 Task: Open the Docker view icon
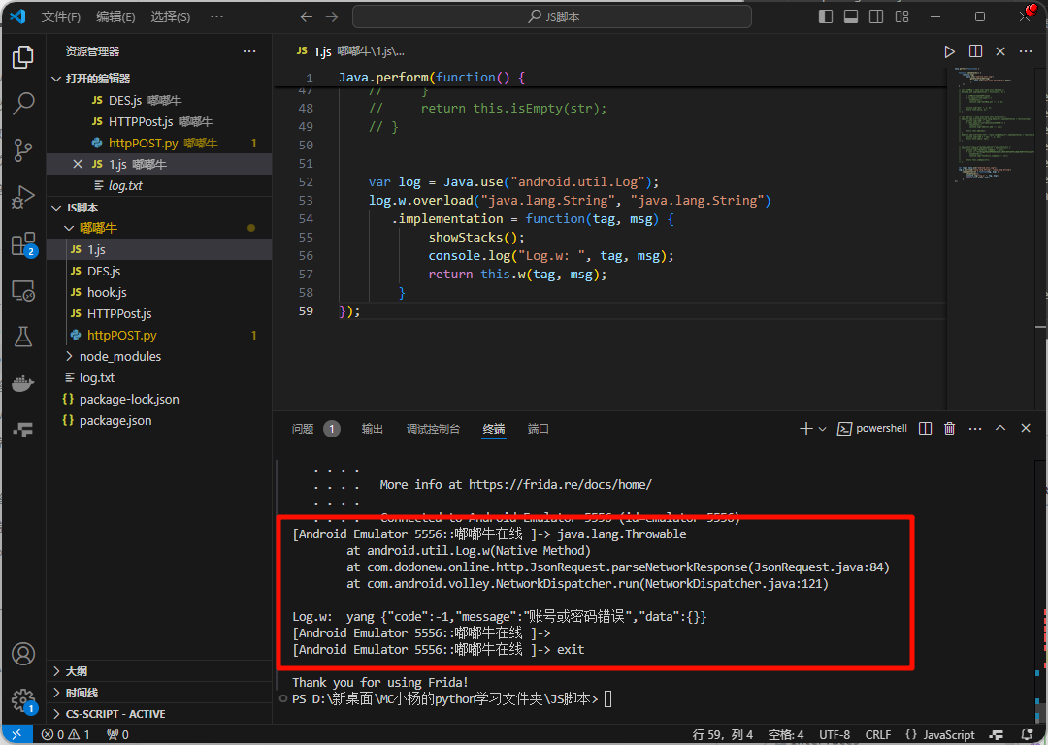pyautogui.click(x=23, y=383)
